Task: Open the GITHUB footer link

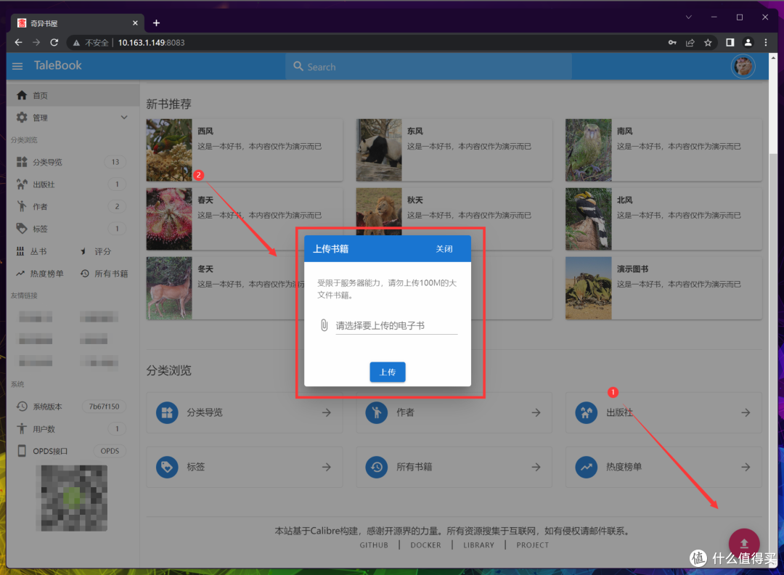Action: coord(374,545)
